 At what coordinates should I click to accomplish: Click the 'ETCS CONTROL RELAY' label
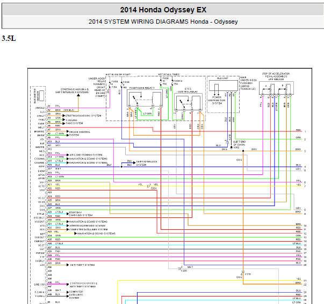(188, 90)
